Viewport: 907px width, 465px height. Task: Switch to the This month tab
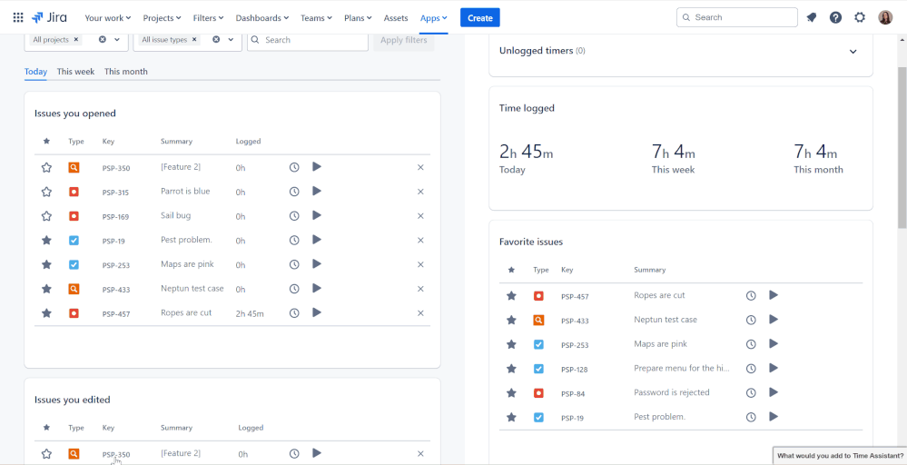tap(125, 72)
